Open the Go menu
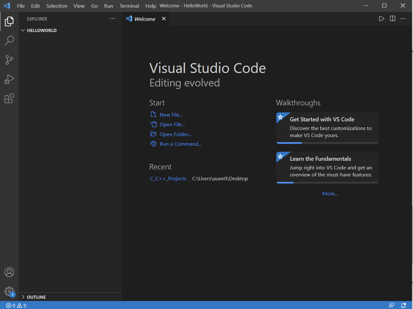Screen dimensions: 413x309 point(94,6)
